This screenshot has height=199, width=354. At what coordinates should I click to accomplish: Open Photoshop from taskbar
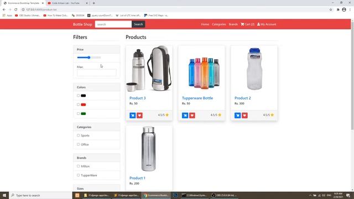(175, 195)
